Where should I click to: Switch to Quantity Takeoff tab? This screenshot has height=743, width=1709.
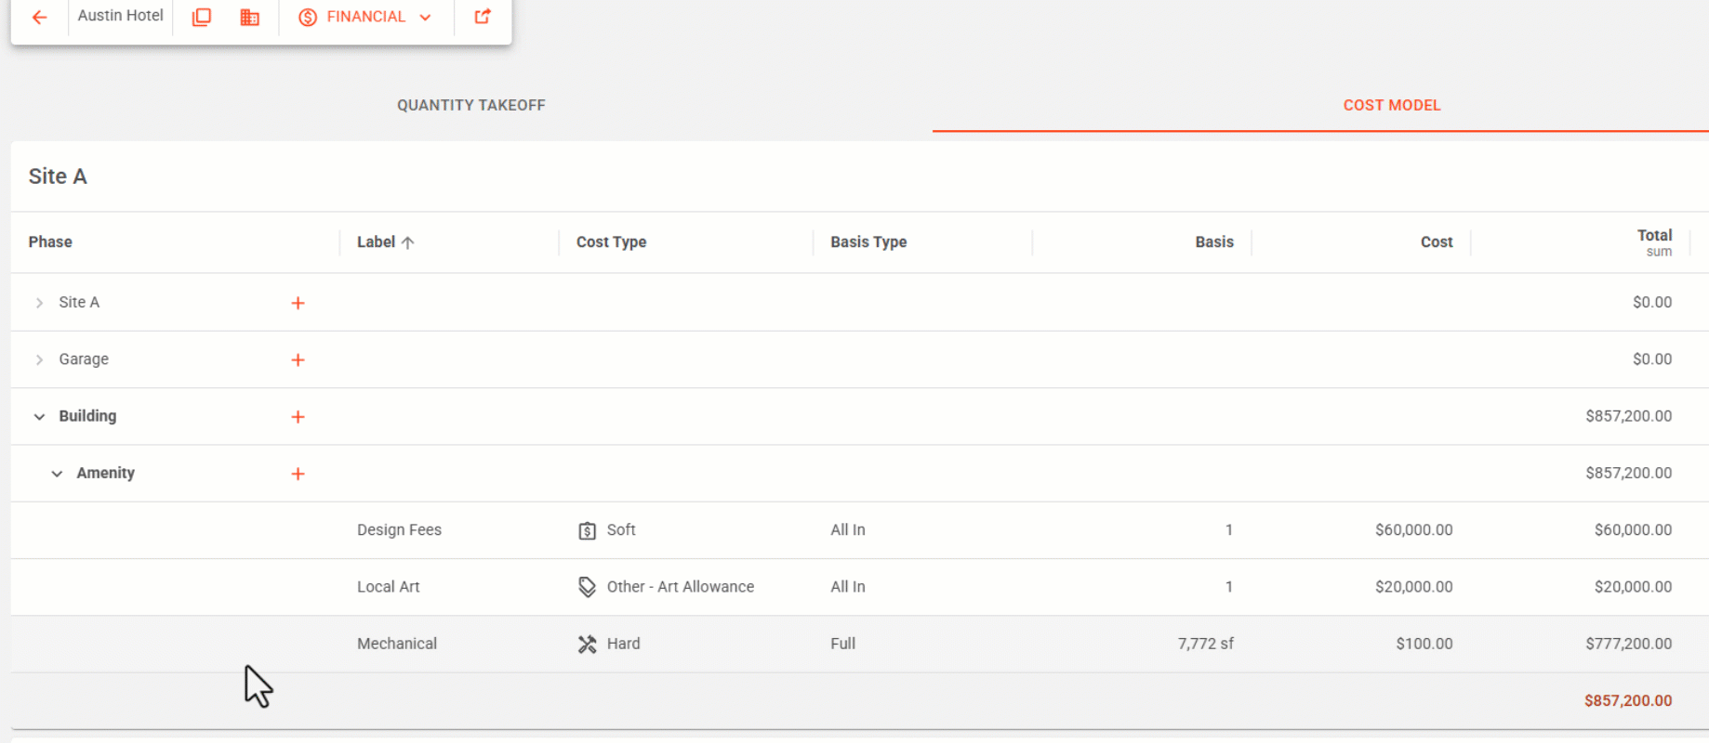click(470, 105)
